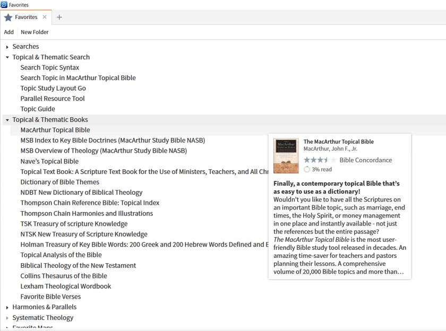Screen dimensions: 446x331
Task: Select Systematic Theology folder label
Action: [42, 318]
